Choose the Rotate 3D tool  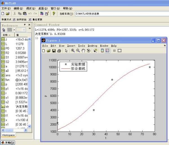click(88, 51)
